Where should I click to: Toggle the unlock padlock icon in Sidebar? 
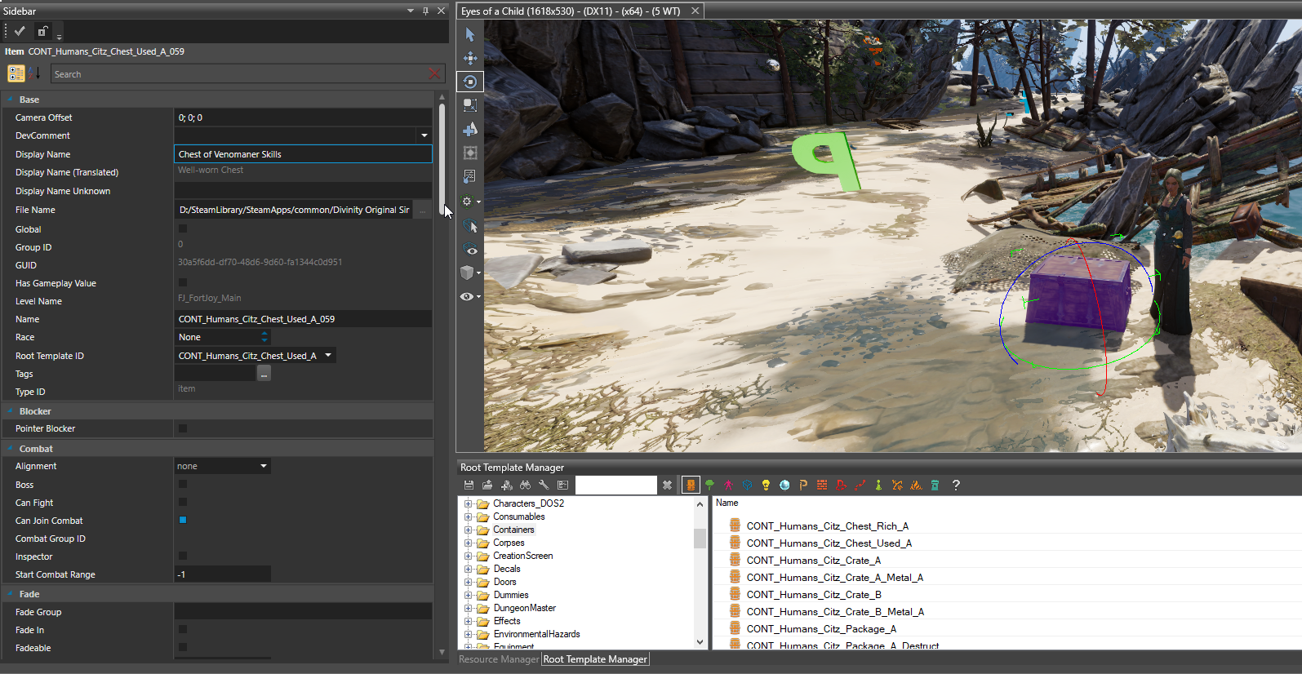click(42, 31)
